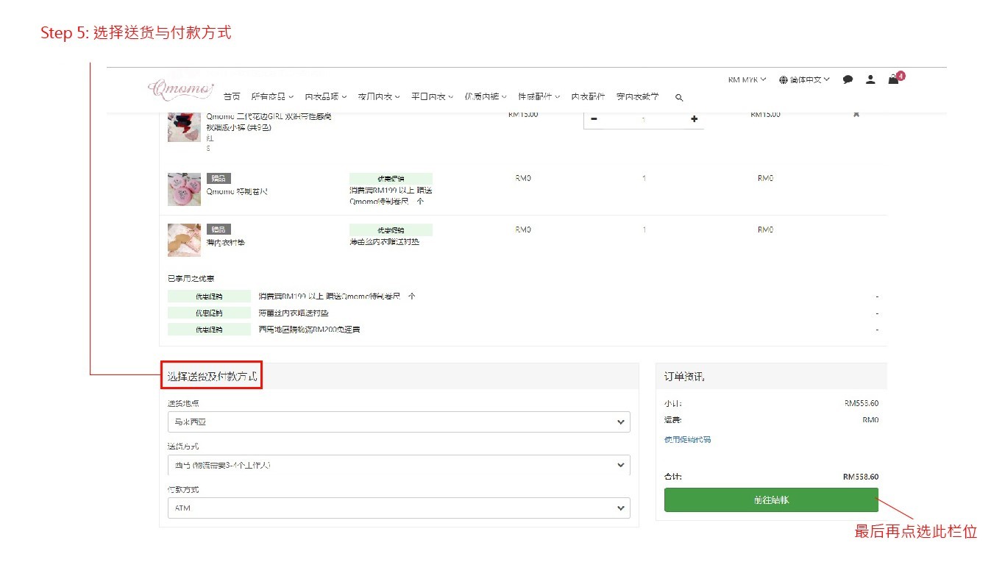Open the 内衣配件 menu item

[588, 97]
